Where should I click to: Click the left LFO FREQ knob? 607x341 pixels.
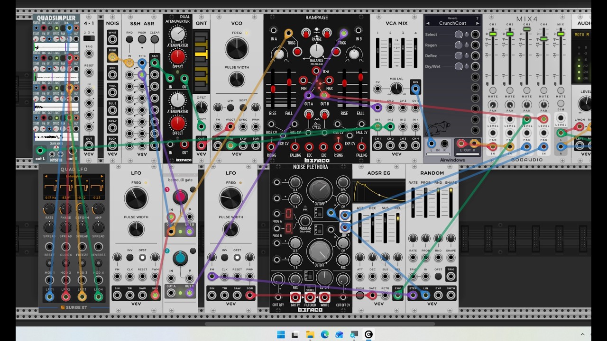[136, 199]
